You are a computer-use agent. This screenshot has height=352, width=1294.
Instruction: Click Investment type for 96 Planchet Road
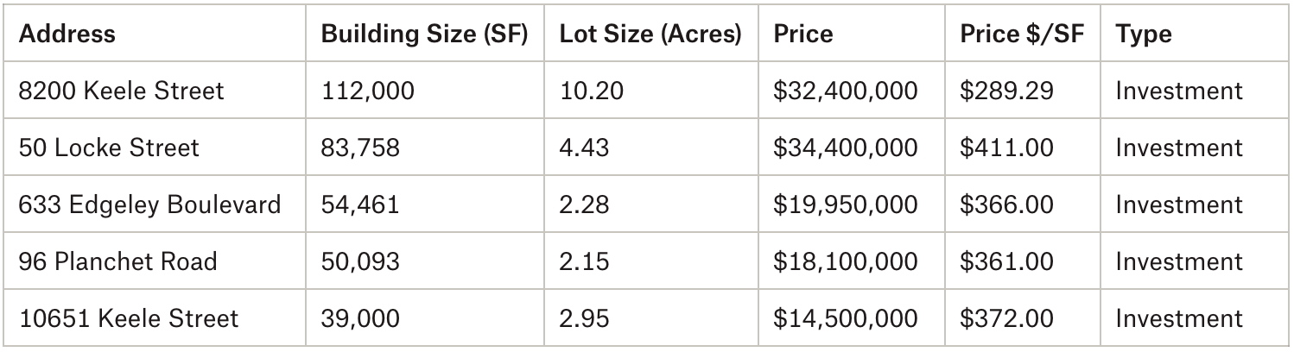coord(1178,261)
